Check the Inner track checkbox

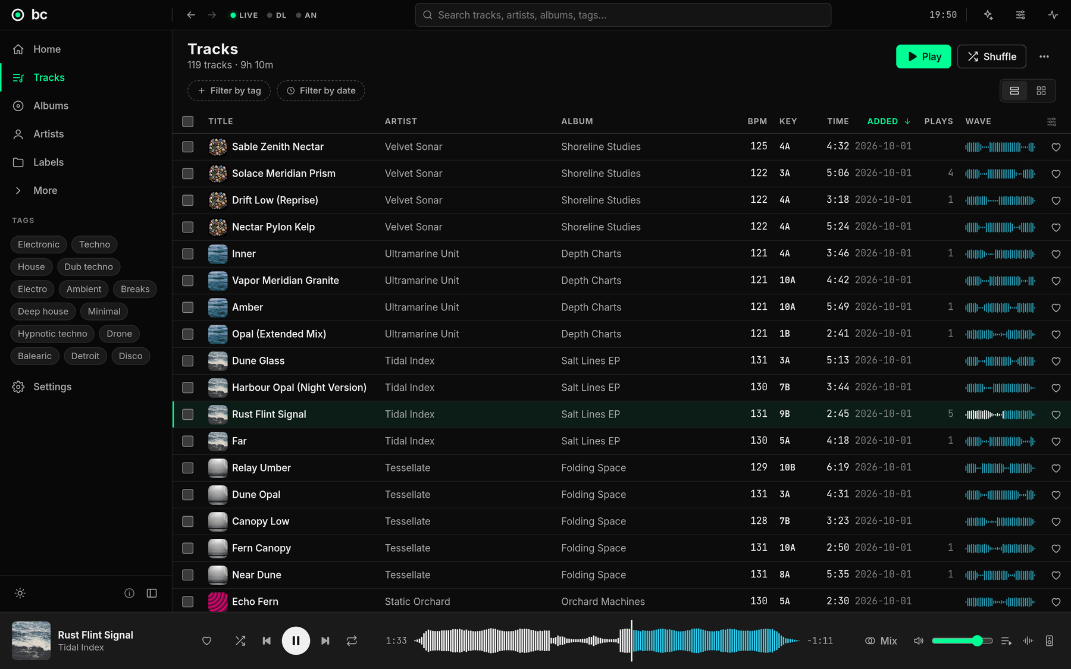[188, 254]
